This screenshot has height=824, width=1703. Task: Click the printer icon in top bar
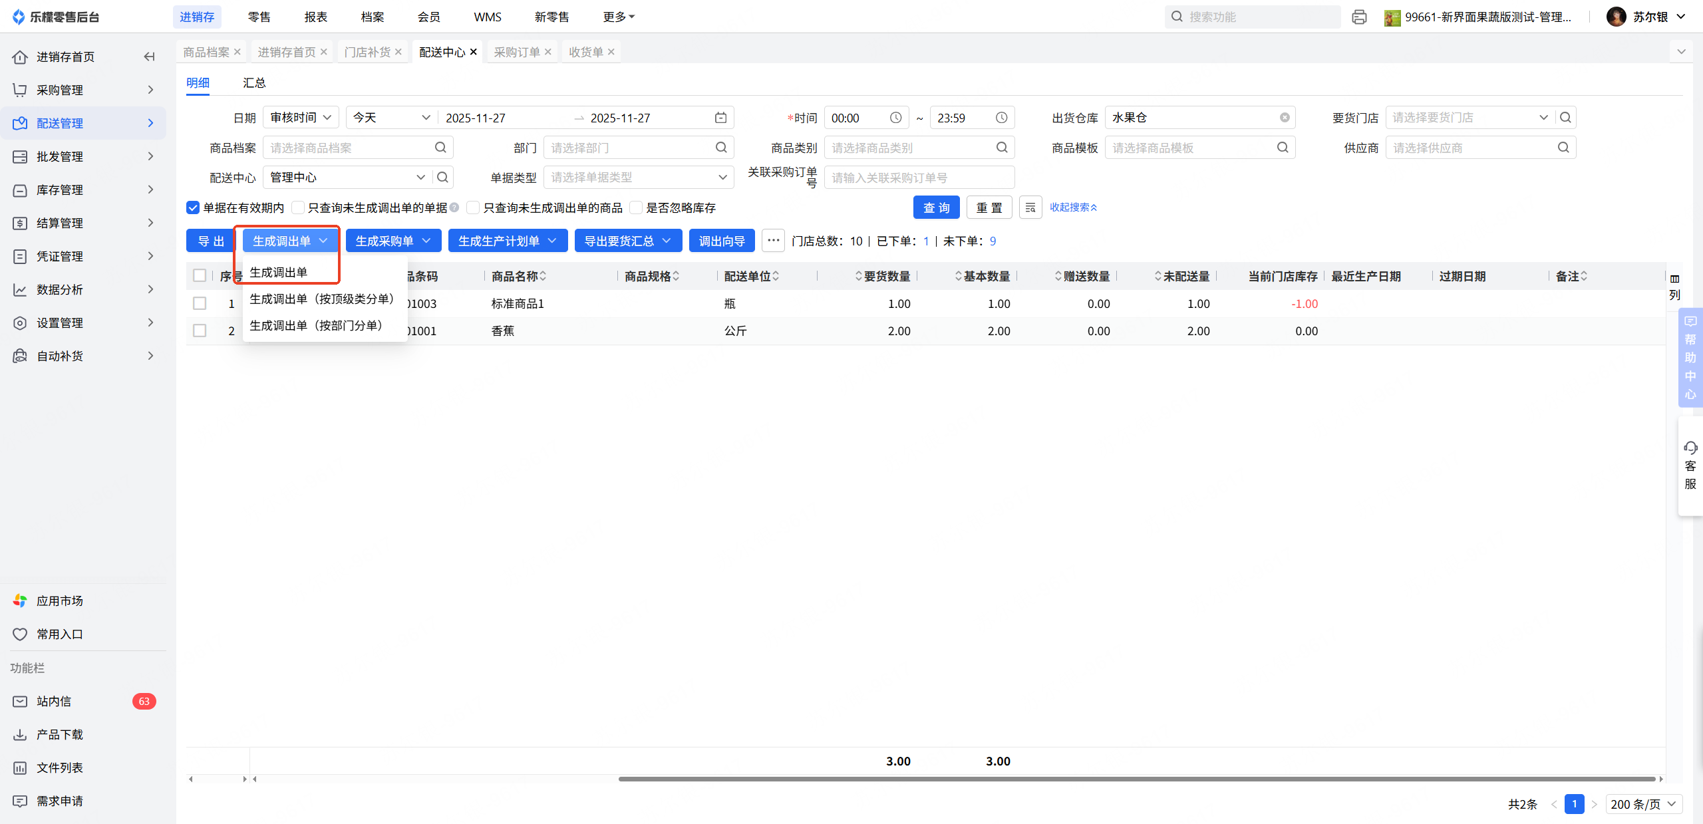(x=1359, y=17)
